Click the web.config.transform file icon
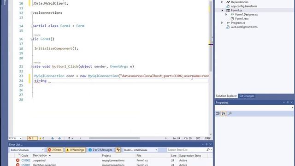 228,27
